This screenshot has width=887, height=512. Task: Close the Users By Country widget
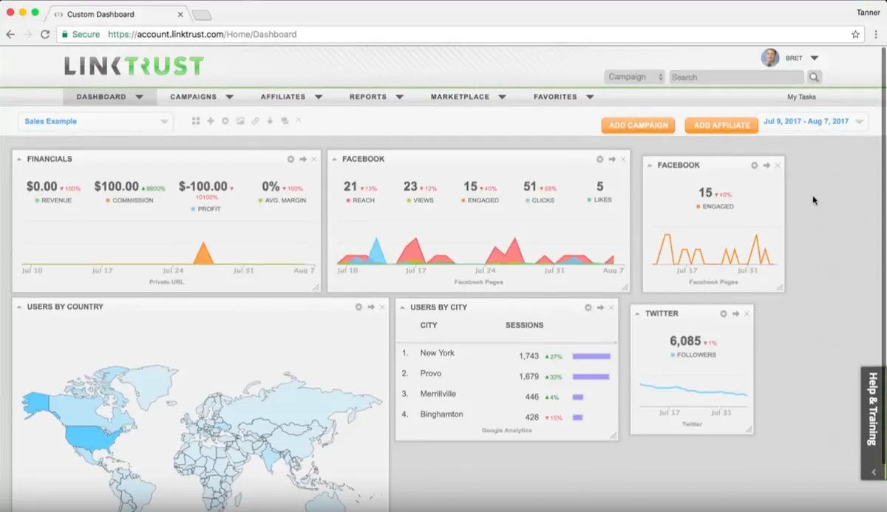[x=382, y=307]
